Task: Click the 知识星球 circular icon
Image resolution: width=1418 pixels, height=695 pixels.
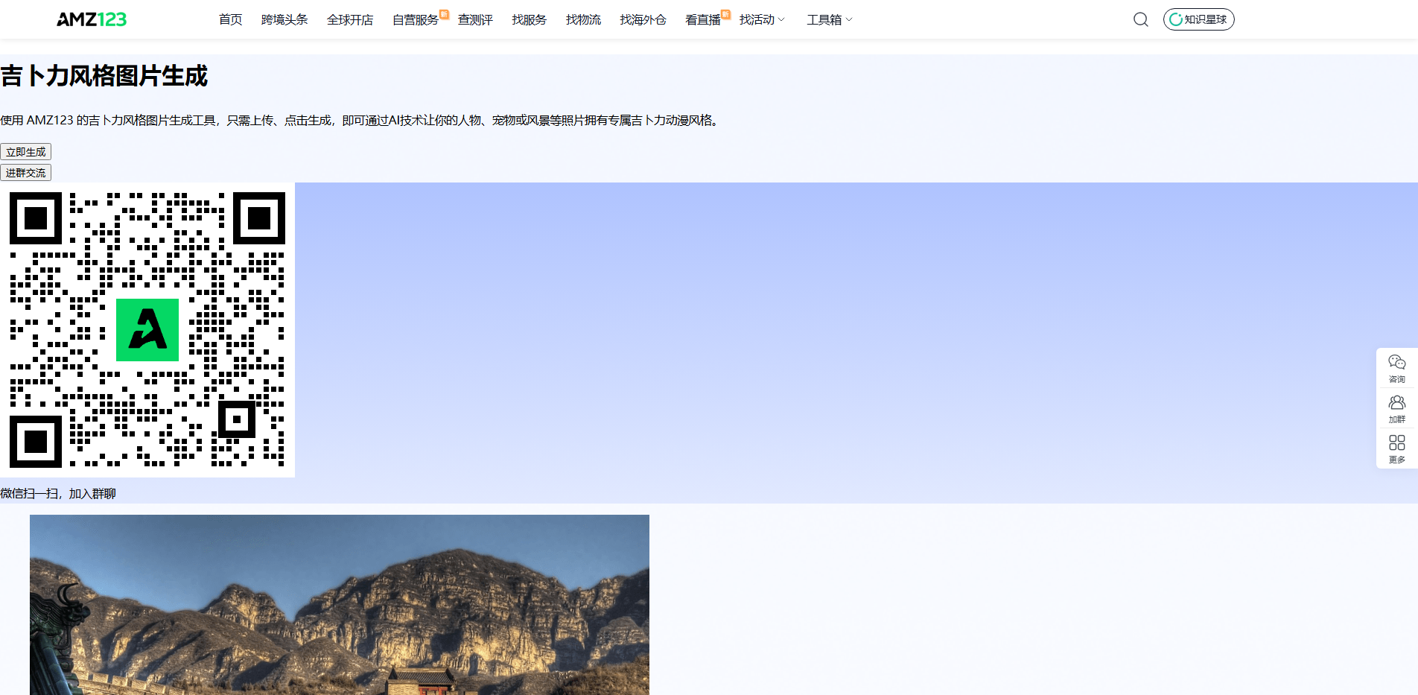Action: (x=1177, y=19)
